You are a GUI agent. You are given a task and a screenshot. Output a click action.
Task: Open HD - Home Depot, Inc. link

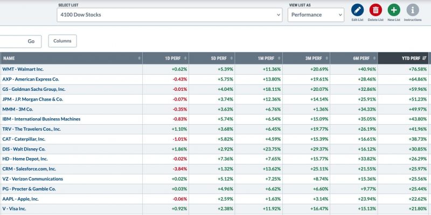click(25, 159)
